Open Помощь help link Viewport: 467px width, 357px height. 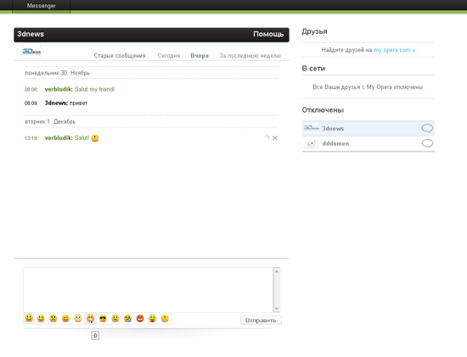click(x=268, y=34)
